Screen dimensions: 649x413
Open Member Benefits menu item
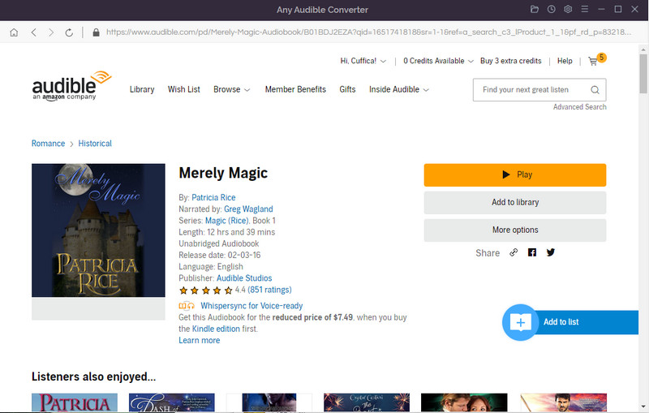[x=295, y=89]
